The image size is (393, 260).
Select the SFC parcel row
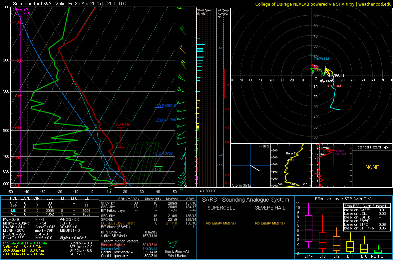tap(50, 203)
